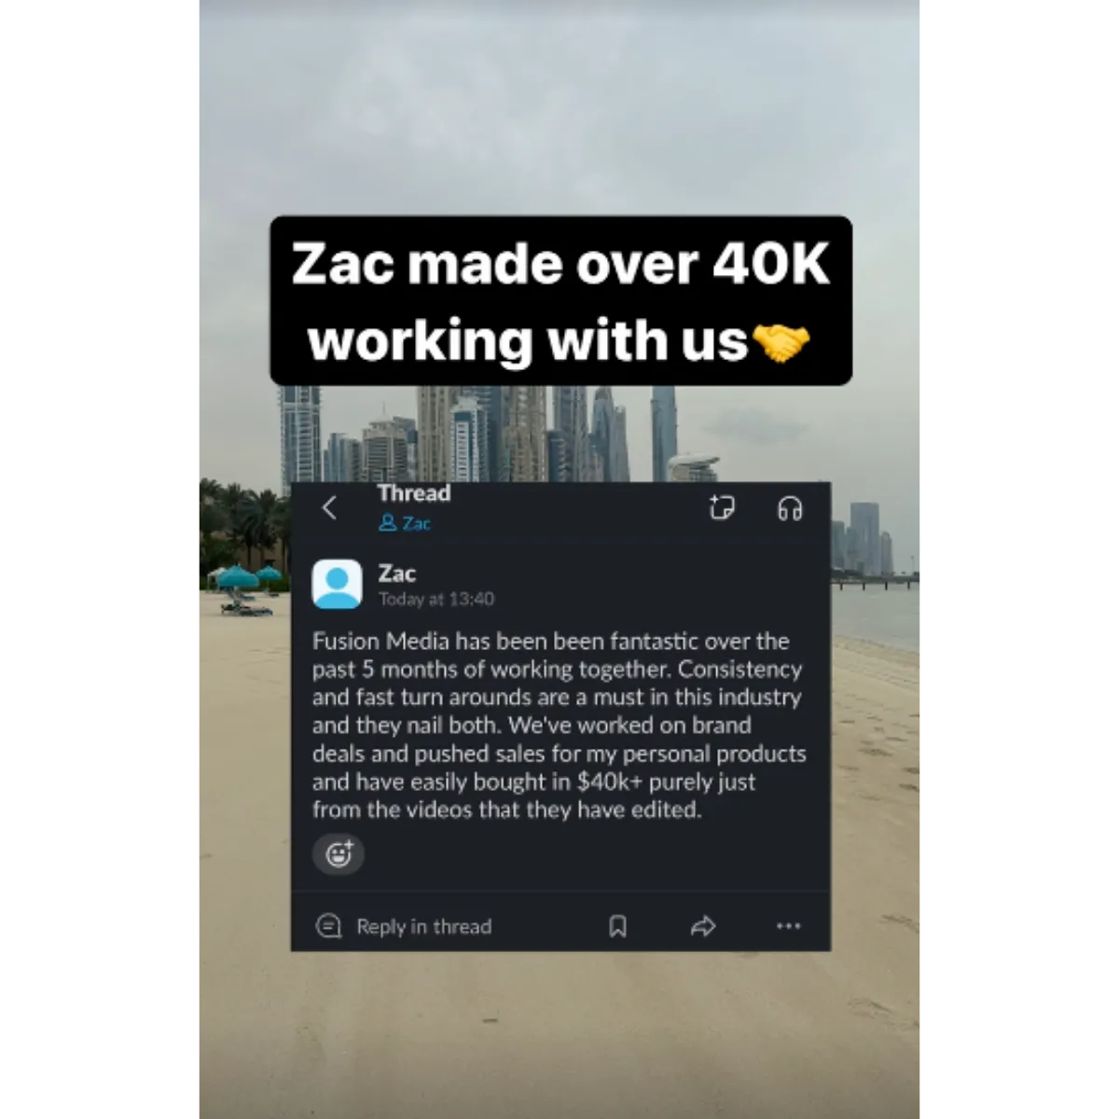Click the Today at 13:40 timestamp
The image size is (1119, 1119).
coord(436,599)
